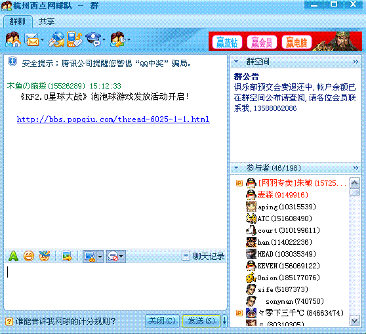
Task: Click the avatar icon of han
Action: (x=251, y=242)
